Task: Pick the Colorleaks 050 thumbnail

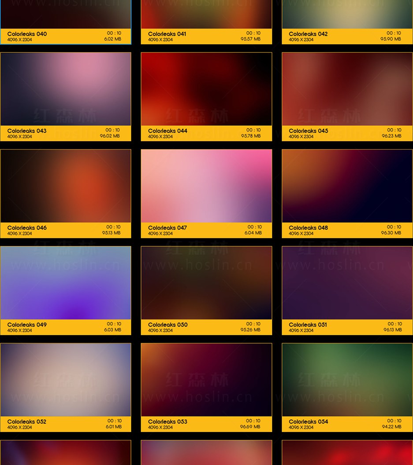Action: [206, 283]
